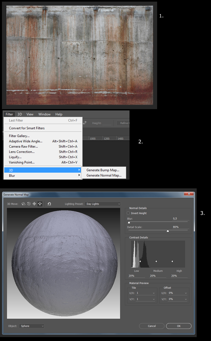The height and width of the screenshot is (341, 211).
Task: Select the slide 3D camera icon
Action: (x=40, y=204)
